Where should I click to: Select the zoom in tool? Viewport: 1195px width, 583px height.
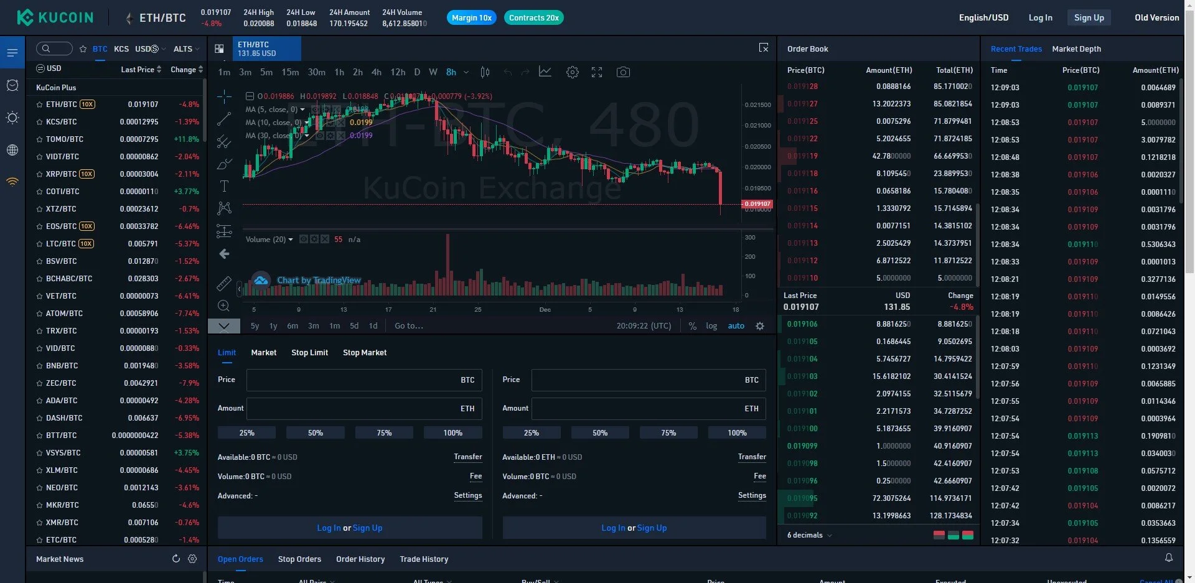click(x=224, y=305)
